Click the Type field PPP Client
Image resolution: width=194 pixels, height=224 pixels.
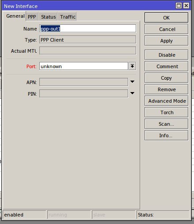tap(87, 40)
